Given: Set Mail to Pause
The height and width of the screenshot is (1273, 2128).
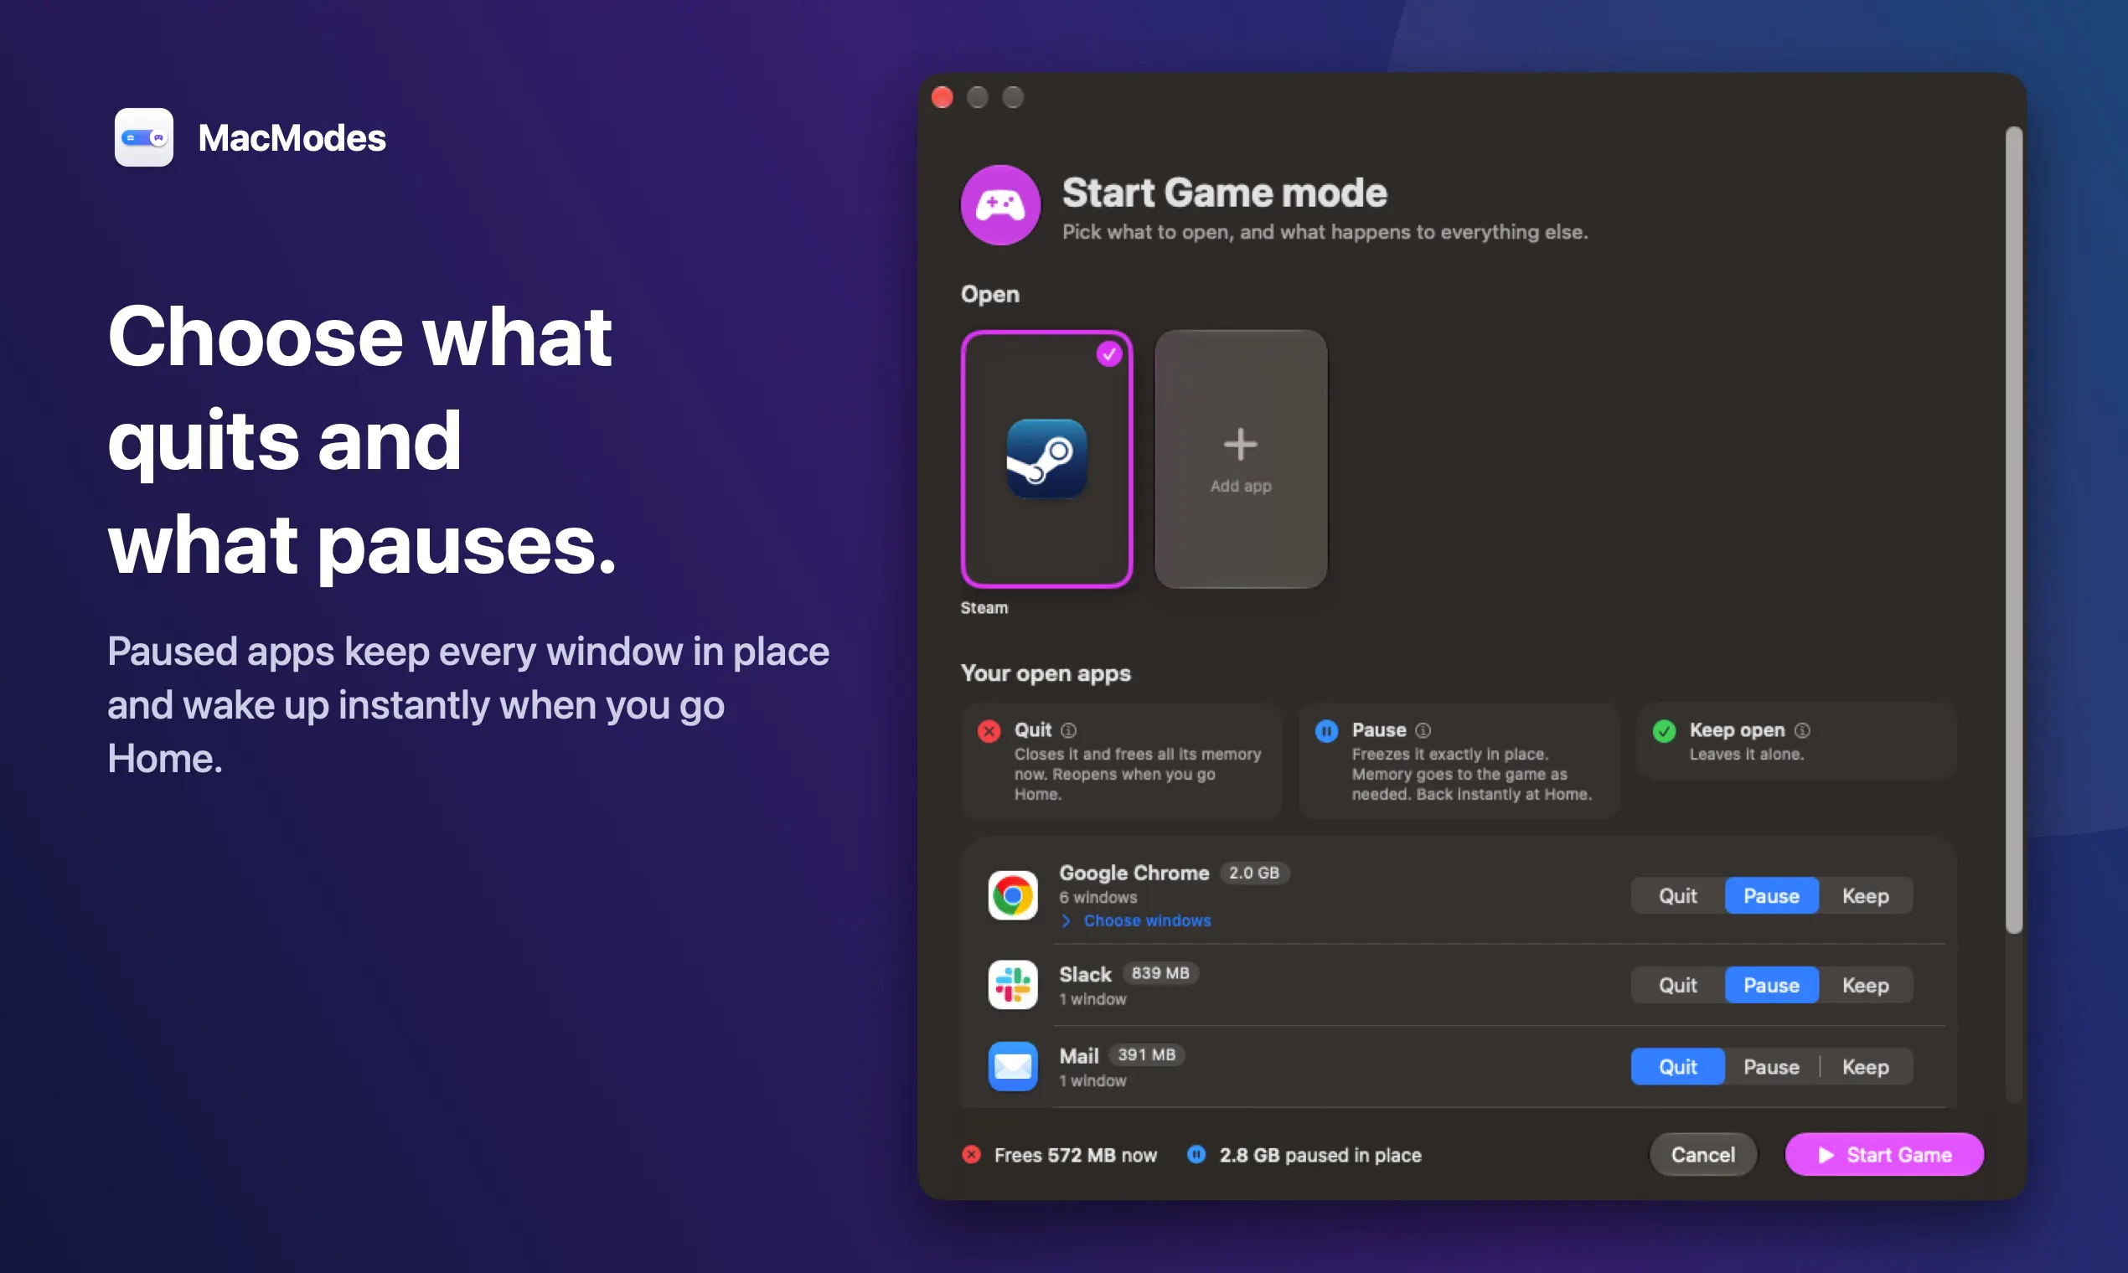Looking at the screenshot, I should point(1771,1066).
